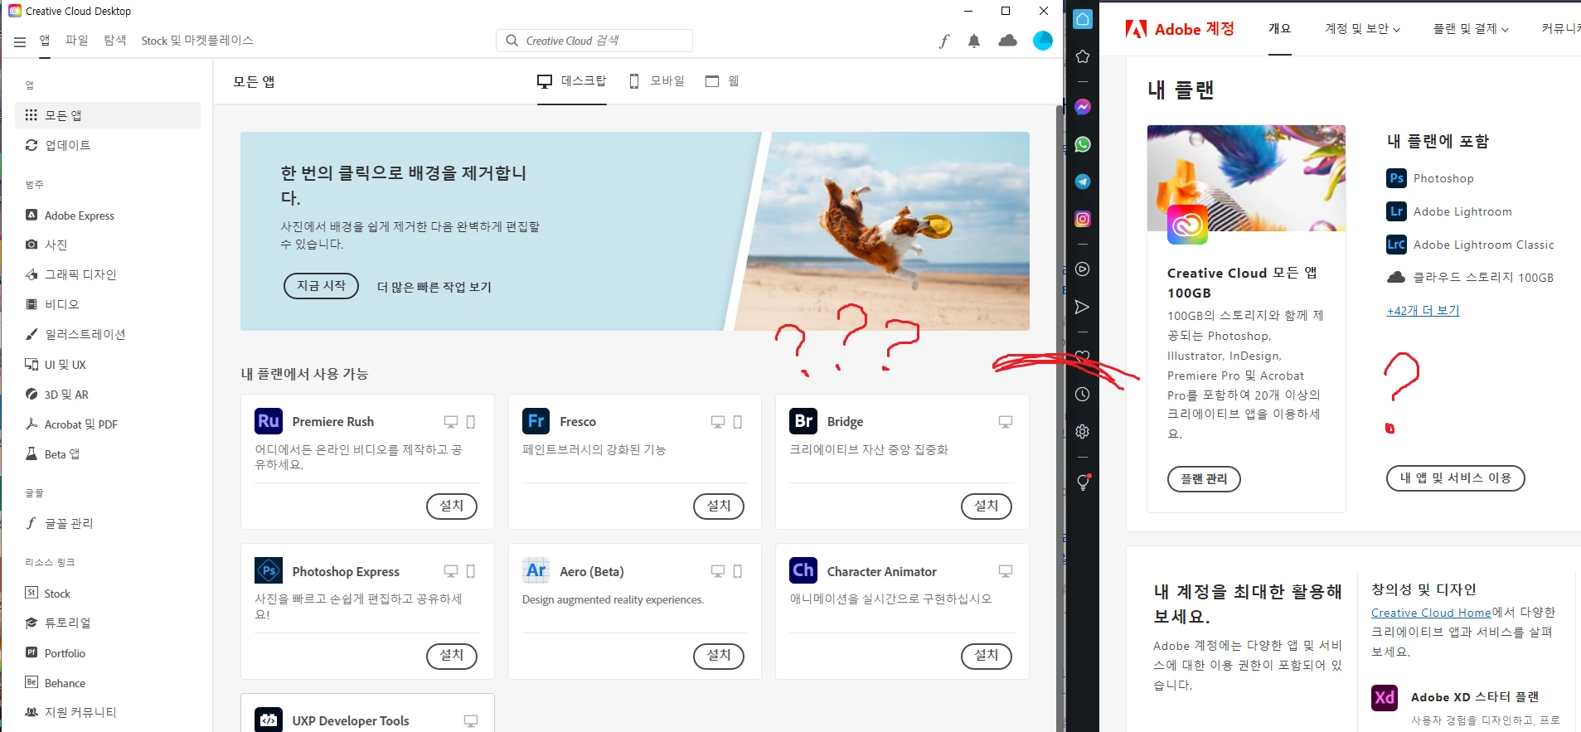Click the lightbulb icon in browser sidebar
The width and height of the screenshot is (1581, 732).
pyautogui.click(x=1083, y=482)
